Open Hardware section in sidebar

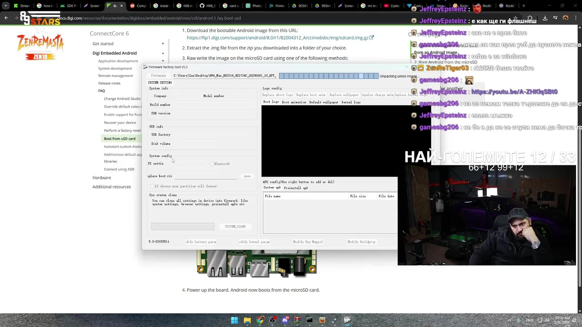click(101, 178)
